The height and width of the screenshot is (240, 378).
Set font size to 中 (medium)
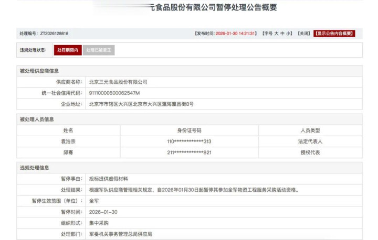point(282,34)
